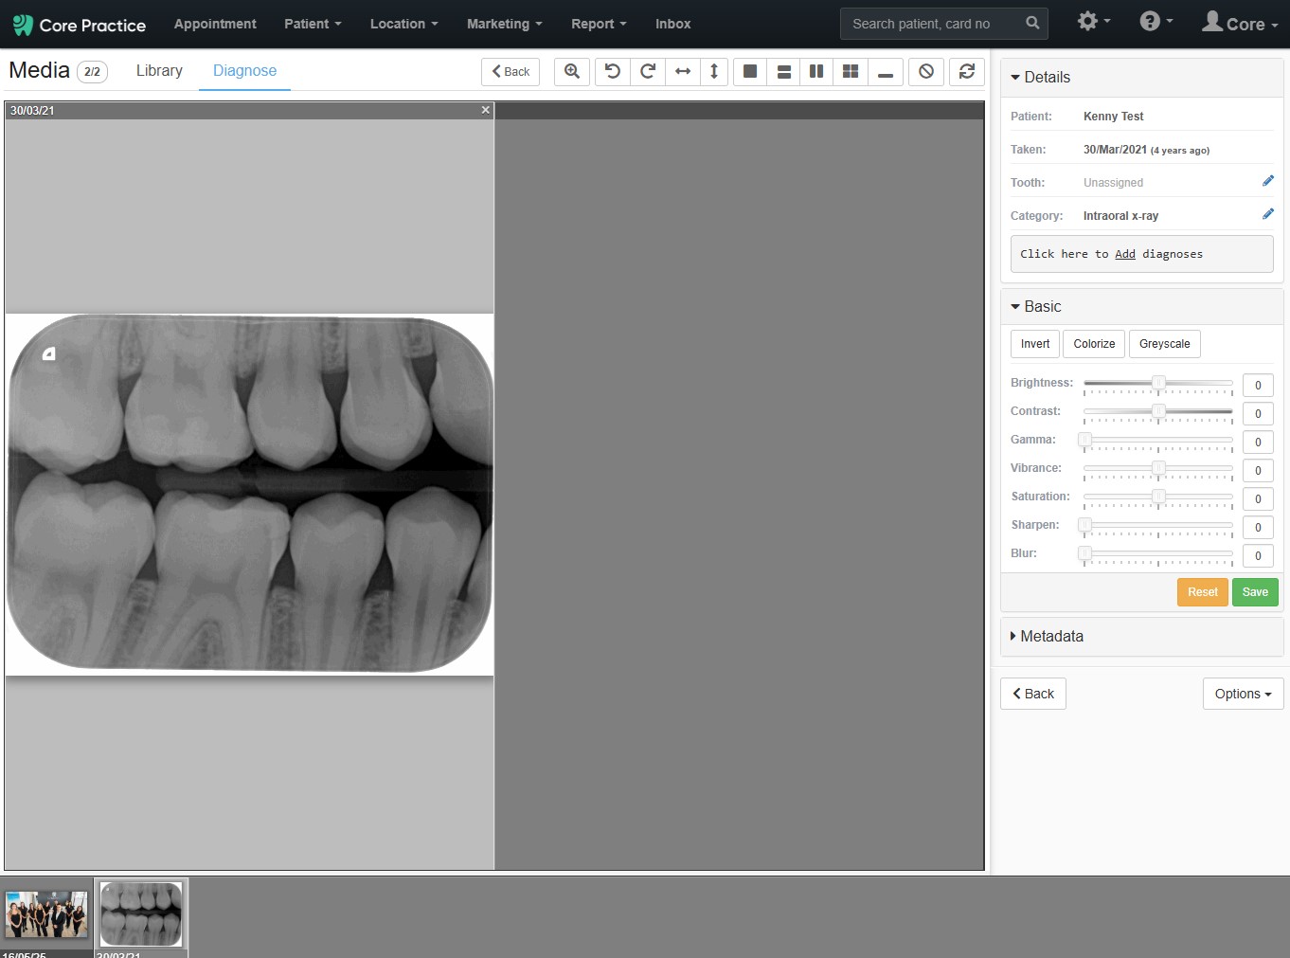
Task: Collapse the Basic panel
Action: (x=1036, y=307)
